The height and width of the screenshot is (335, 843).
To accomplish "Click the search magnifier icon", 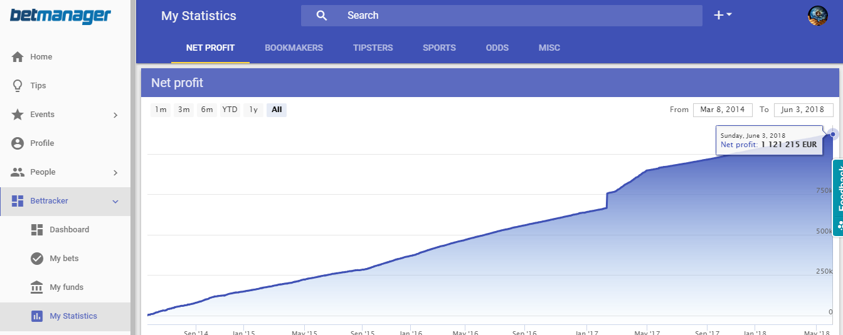I will pyautogui.click(x=322, y=16).
